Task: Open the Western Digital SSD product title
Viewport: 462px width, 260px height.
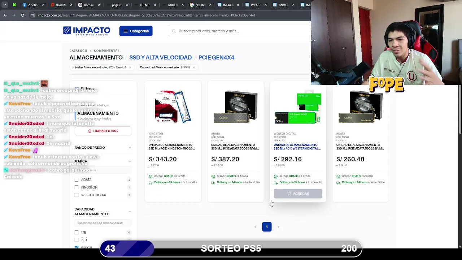Action: click(297, 147)
